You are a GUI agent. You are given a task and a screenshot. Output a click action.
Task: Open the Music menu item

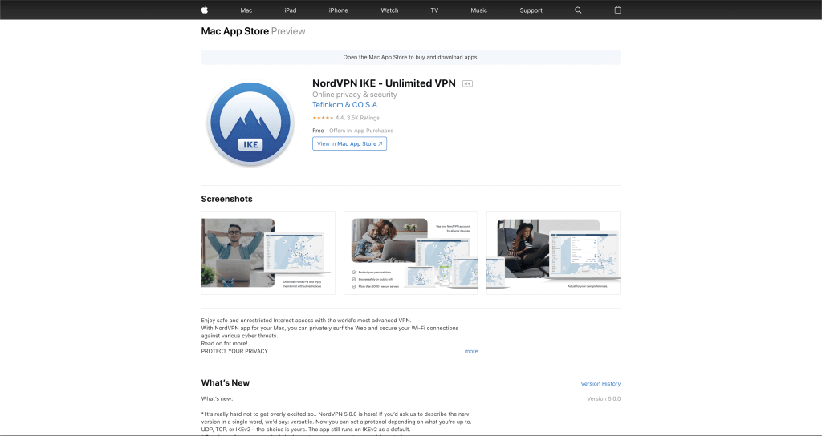click(478, 10)
